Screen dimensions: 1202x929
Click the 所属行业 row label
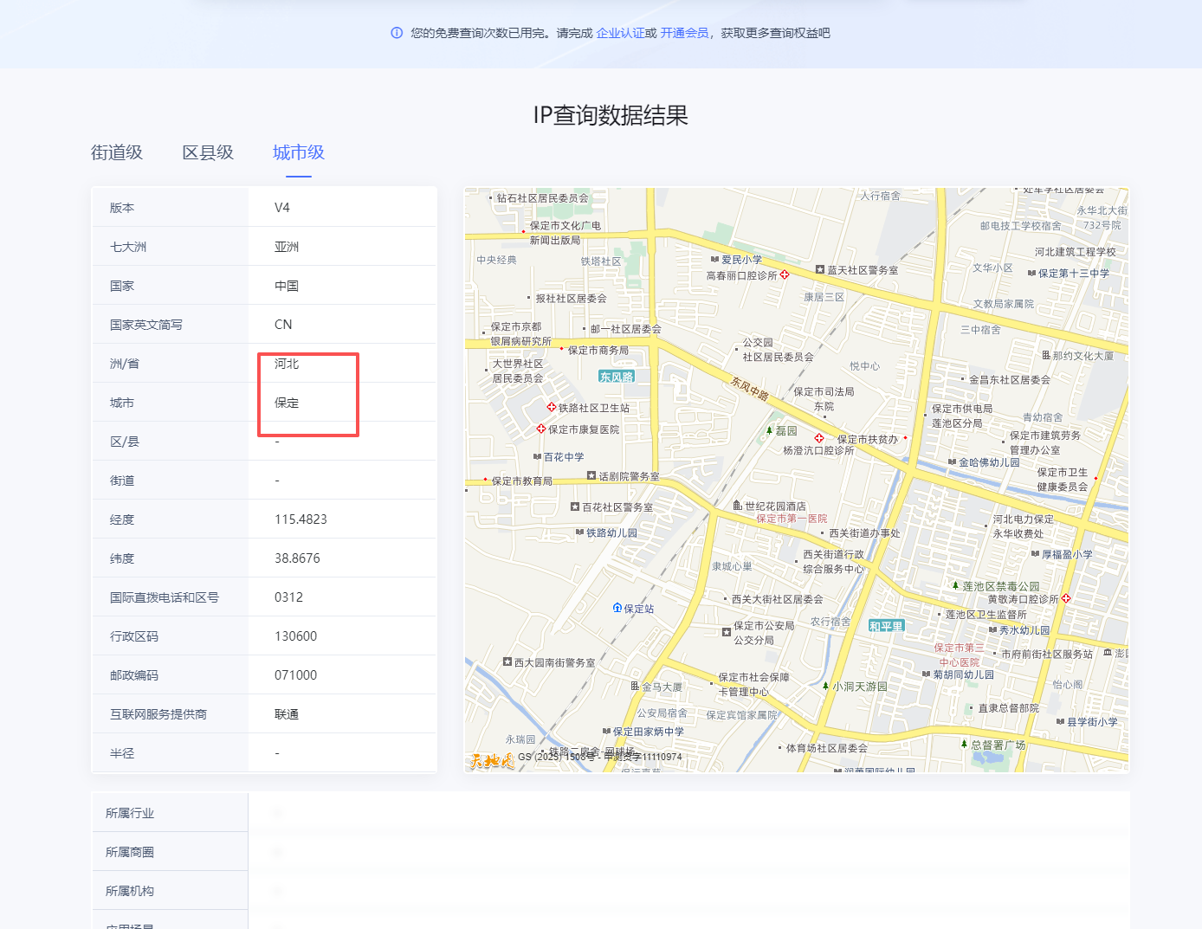tap(130, 813)
